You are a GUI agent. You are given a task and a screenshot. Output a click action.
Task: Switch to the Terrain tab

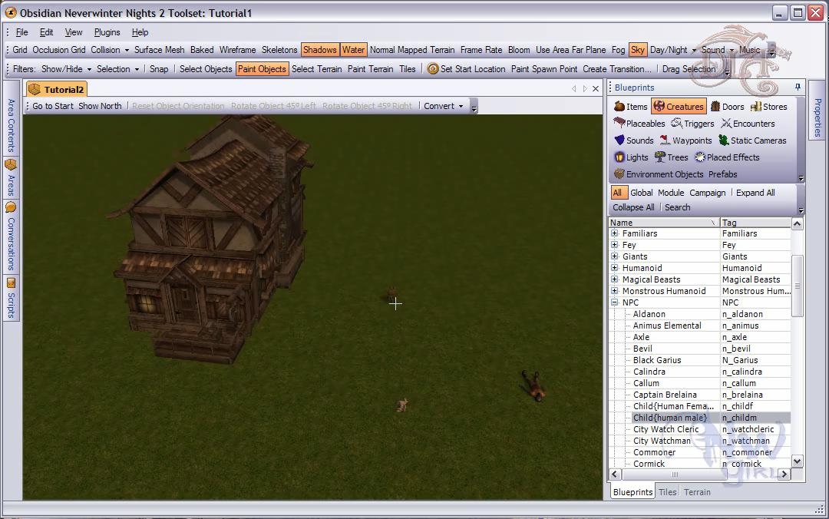pos(697,492)
